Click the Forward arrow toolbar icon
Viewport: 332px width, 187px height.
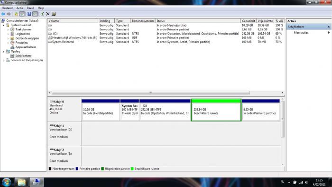[9, 14]
